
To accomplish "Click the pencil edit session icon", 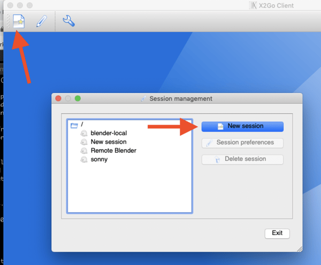I will pos(41,21).
